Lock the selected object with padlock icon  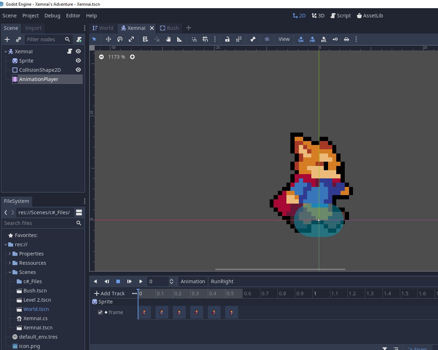[227, 39]
